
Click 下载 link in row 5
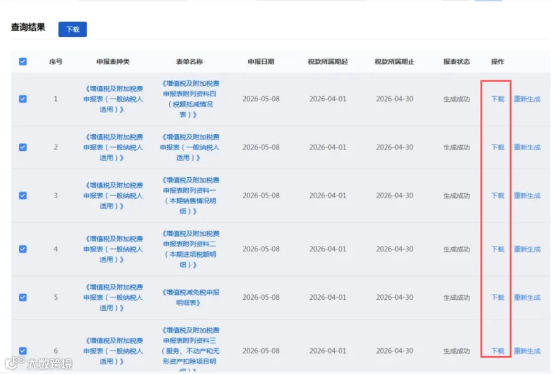(x=498, y=297)
